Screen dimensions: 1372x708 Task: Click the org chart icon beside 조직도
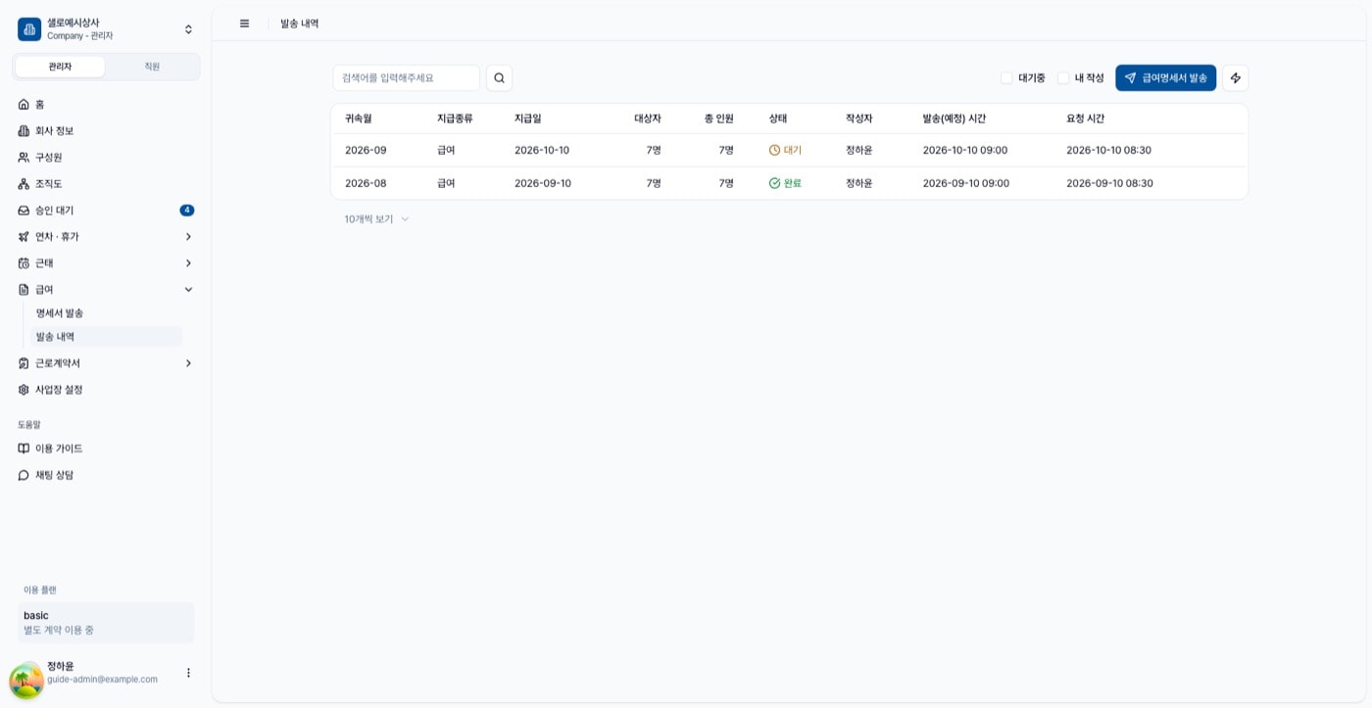[24, 183]
